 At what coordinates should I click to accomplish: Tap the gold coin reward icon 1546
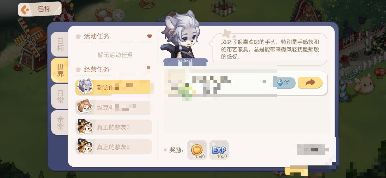point(197,150)
